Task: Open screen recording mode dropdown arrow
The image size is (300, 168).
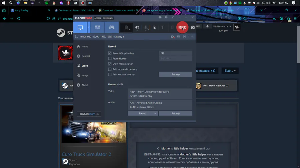Action: click(x=89, y=27)
